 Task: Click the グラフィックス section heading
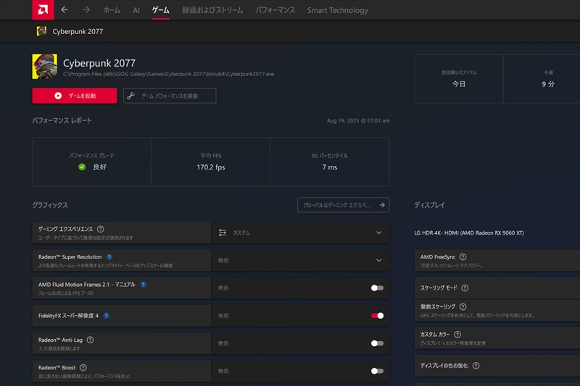pos(50,205)
